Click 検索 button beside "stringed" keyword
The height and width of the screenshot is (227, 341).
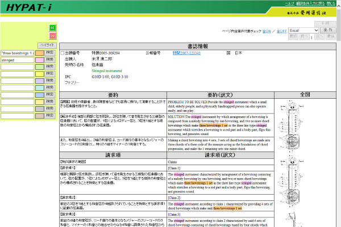[x=50, y=60]
